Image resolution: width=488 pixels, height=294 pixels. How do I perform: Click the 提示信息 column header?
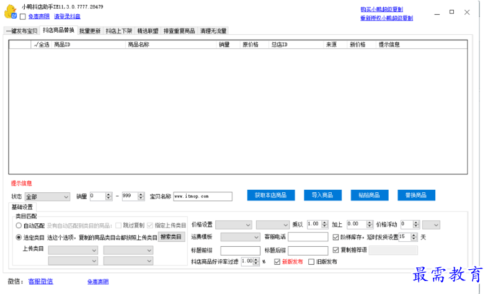tap(422, 45)
